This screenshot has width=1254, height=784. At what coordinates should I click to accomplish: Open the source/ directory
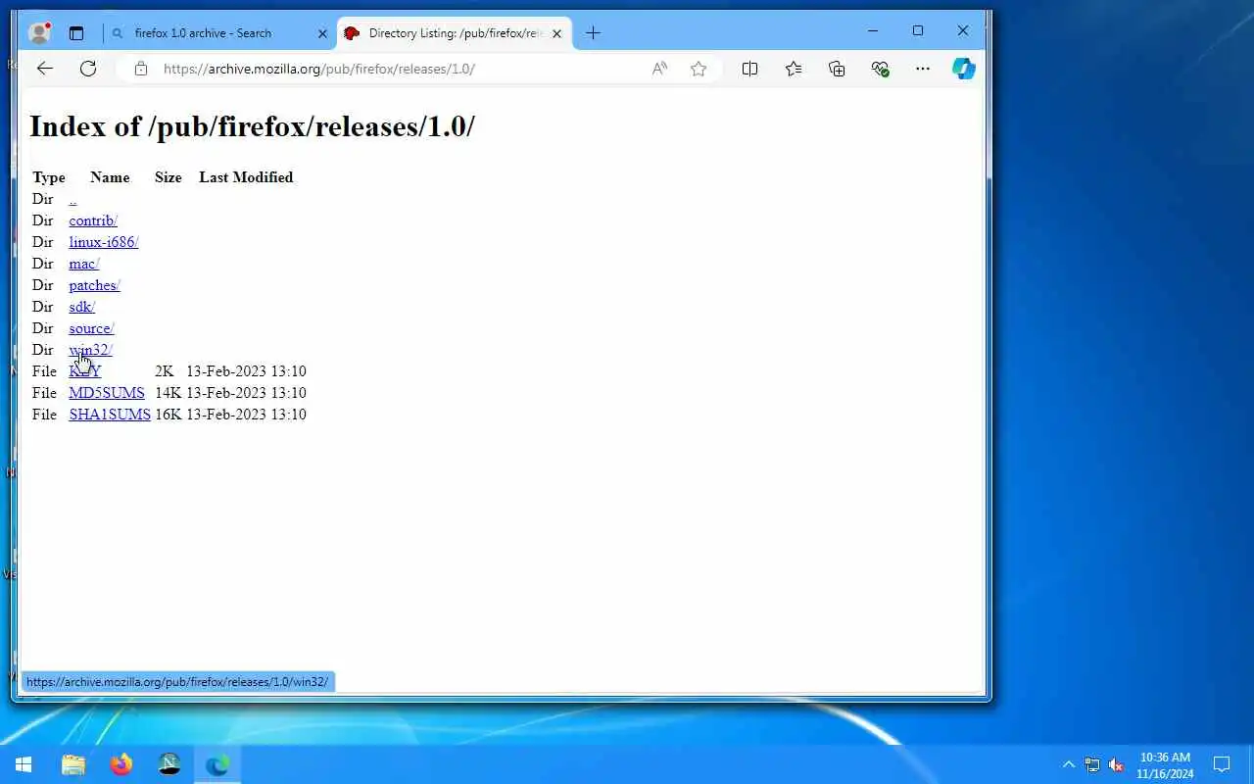click(x=91, y=328)
